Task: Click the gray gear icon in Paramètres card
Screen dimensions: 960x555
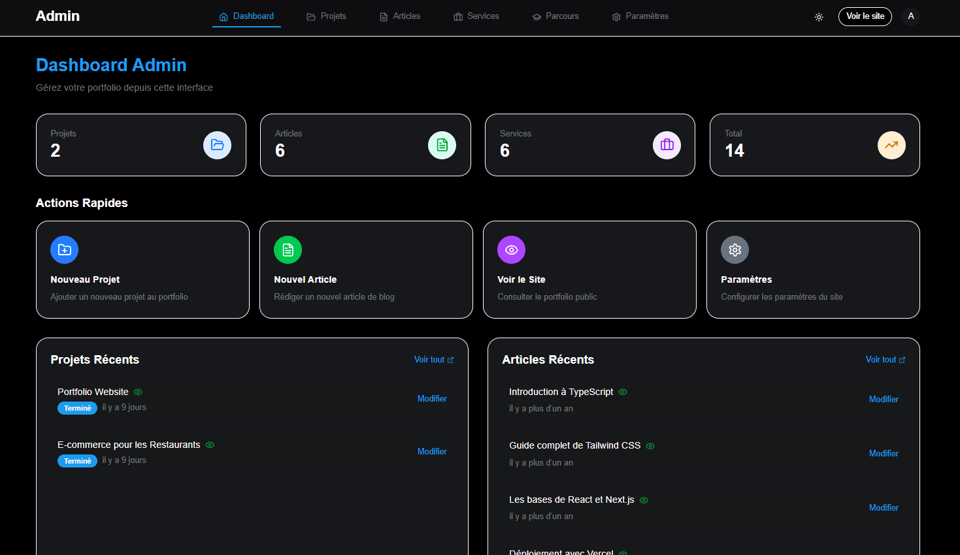Action: (x=735, y=249)
